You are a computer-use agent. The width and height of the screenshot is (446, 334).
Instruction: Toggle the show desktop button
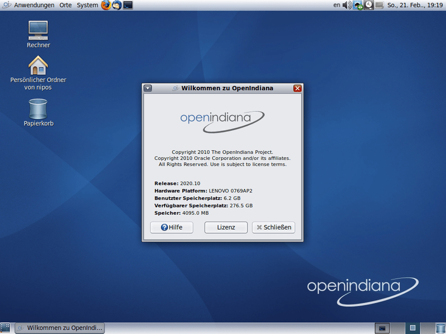(x=5, y=328)
